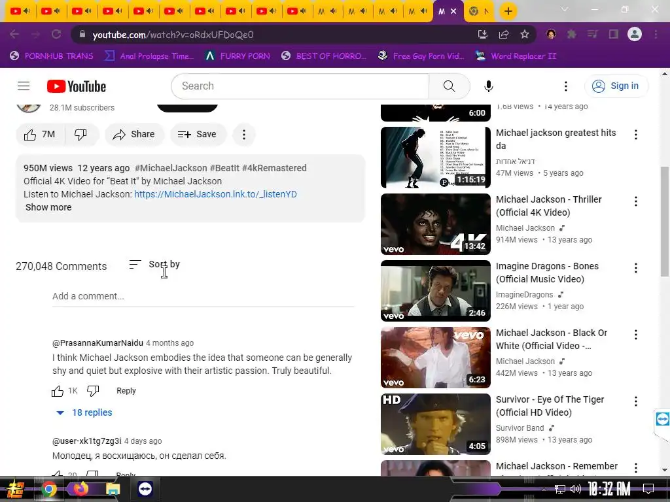Open the volume control in system tray
Screen dimensions: 670x502
576,489
